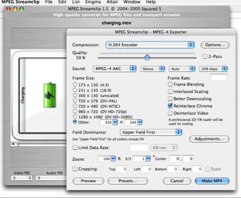Screen dimensions: 241x198
Task: Open the Video PID stepper dropdown
Action: [22, 178]
